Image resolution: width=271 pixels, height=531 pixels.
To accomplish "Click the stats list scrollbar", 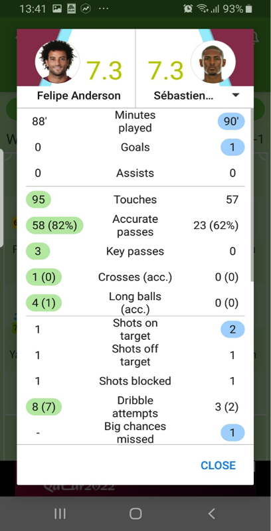I will tap(251, 194).
